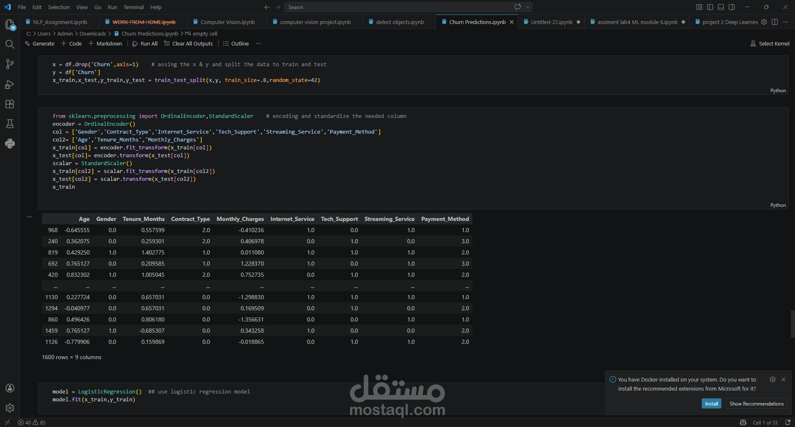Viewport: 795px width, 427px height.
Task: Open notification settings gear icon
Action: point(773,379)
